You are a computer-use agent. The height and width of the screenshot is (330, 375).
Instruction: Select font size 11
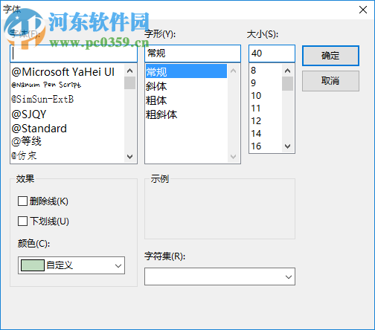(x=266, y=109)
